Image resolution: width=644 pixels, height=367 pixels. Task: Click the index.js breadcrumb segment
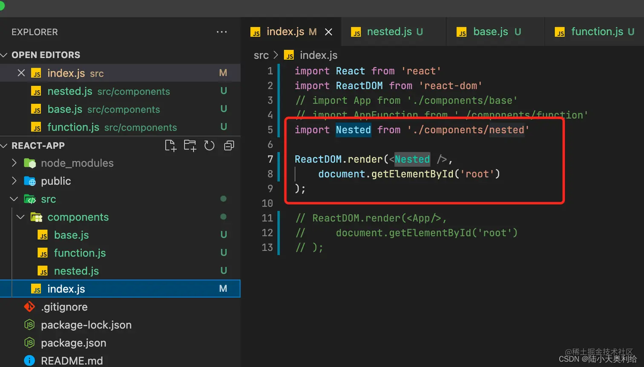[x=318, y=55]
